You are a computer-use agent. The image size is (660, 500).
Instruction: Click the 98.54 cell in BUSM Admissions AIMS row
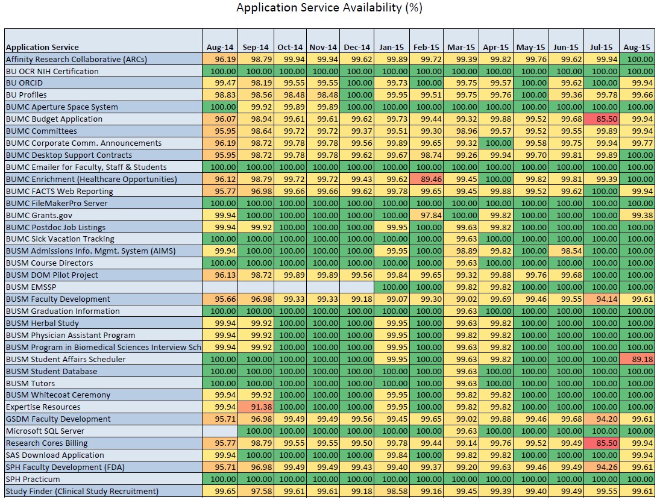[566, 251]
